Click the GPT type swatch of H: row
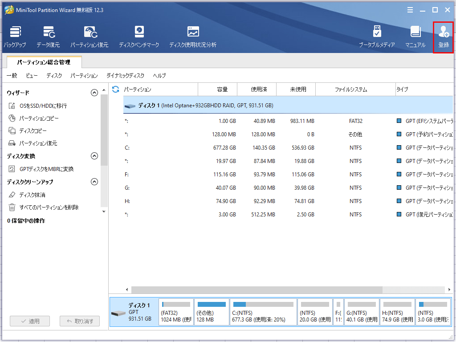Screen dimensions: 456x342 pos(399,201)
